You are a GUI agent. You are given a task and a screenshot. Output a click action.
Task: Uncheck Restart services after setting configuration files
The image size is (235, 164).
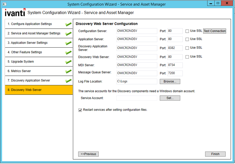coord(80,110)
